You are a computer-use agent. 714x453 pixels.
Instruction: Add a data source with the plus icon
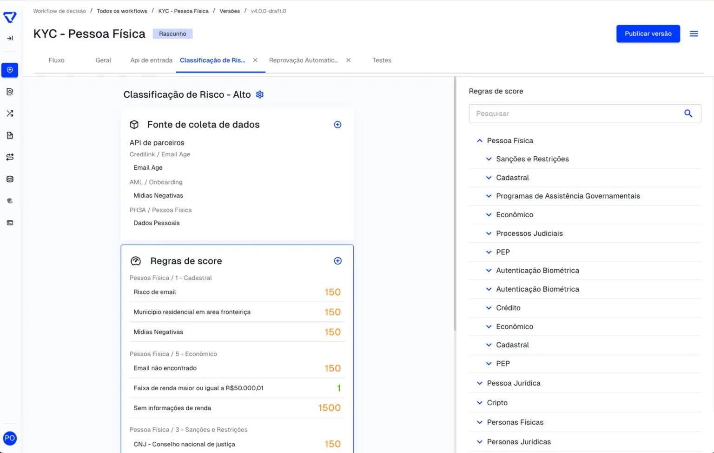pyautogui.click(x=337, y=125)
